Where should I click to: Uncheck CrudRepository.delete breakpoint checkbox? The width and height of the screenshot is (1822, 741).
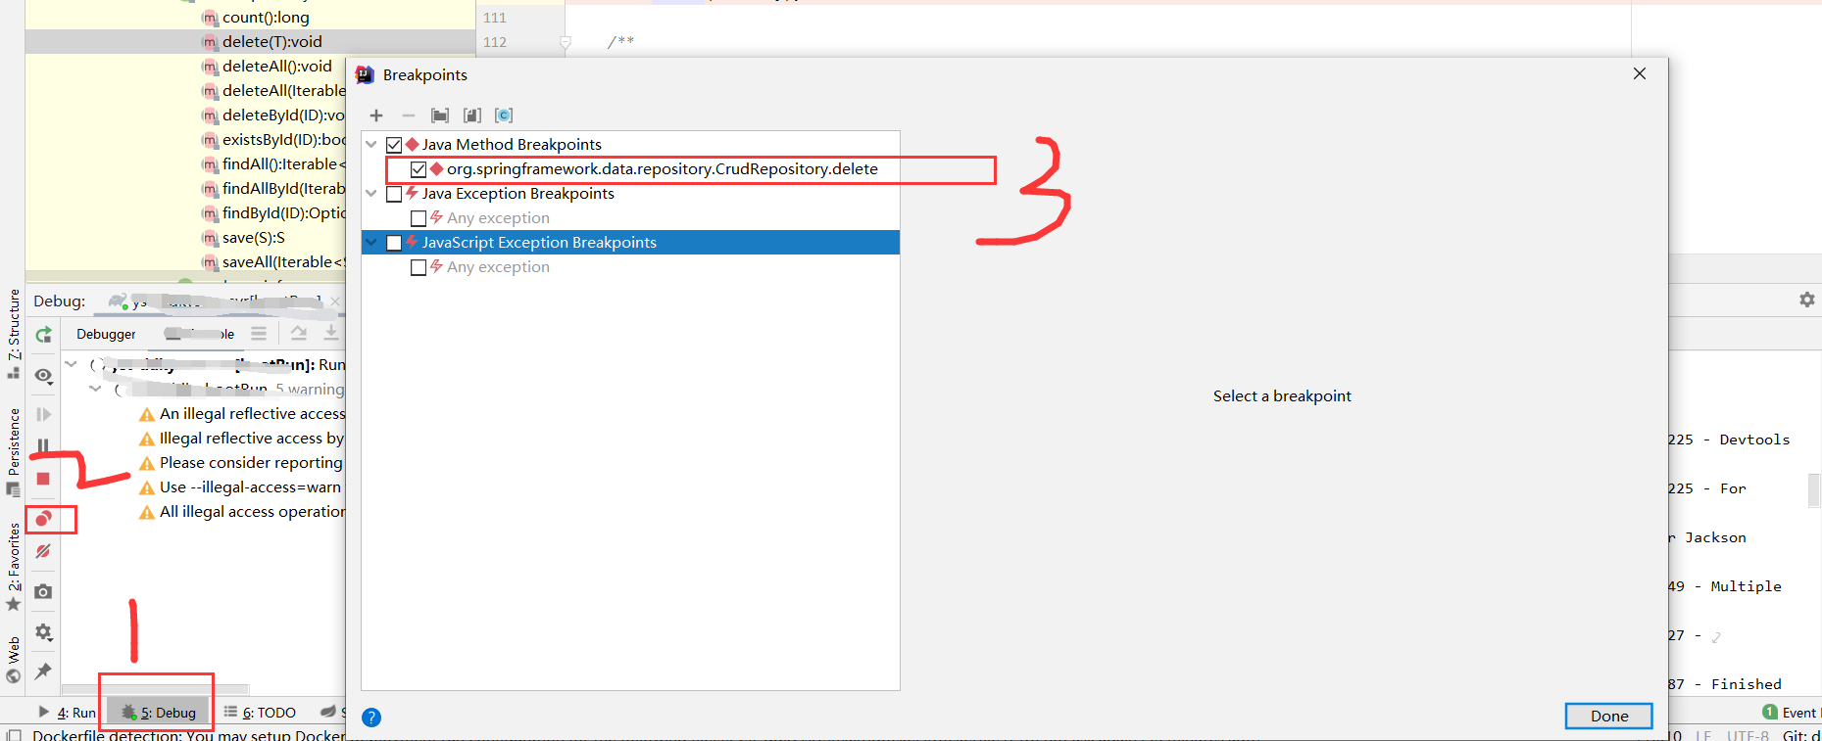point(419,169)
